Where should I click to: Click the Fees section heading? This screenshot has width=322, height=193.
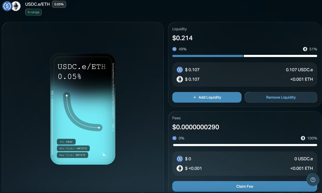click(x=176, y=118)
